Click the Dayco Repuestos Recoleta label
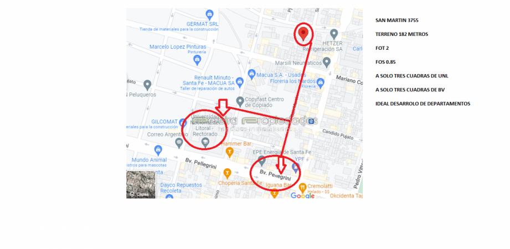The width and height of the screenshot is (510, 249). [x=181, y=188]
